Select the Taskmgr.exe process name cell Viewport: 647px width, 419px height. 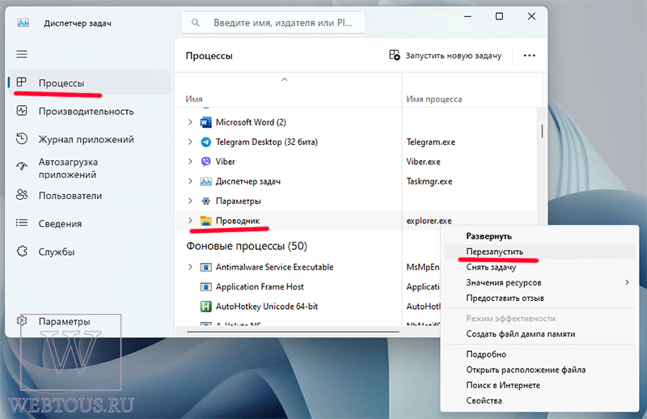tap(429, 181)
